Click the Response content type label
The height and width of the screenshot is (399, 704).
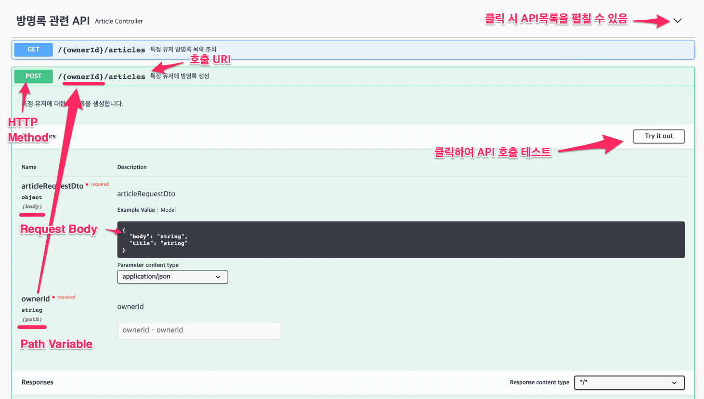[x=539, y=382]
